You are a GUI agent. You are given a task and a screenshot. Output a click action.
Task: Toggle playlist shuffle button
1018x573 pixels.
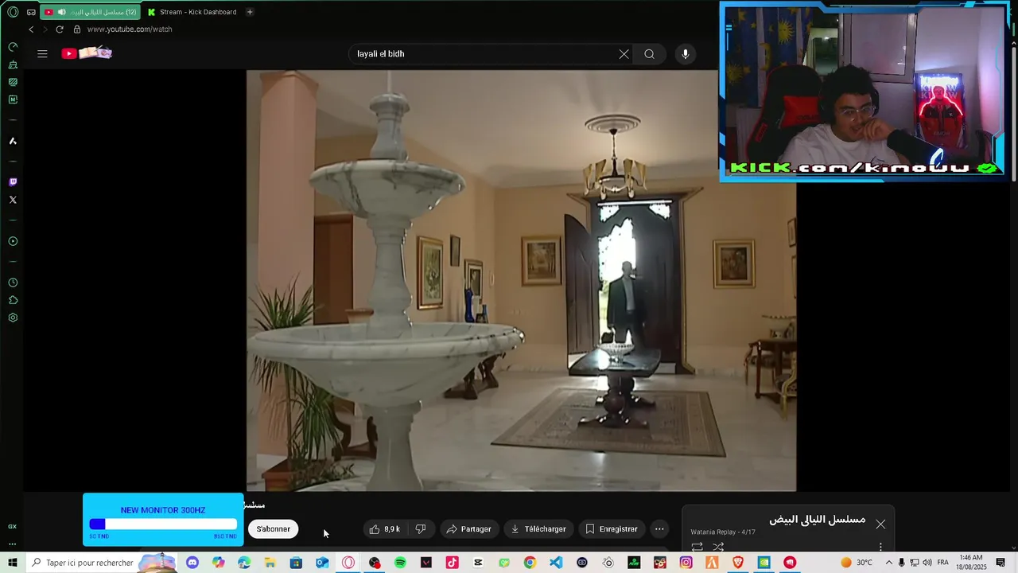718,547
